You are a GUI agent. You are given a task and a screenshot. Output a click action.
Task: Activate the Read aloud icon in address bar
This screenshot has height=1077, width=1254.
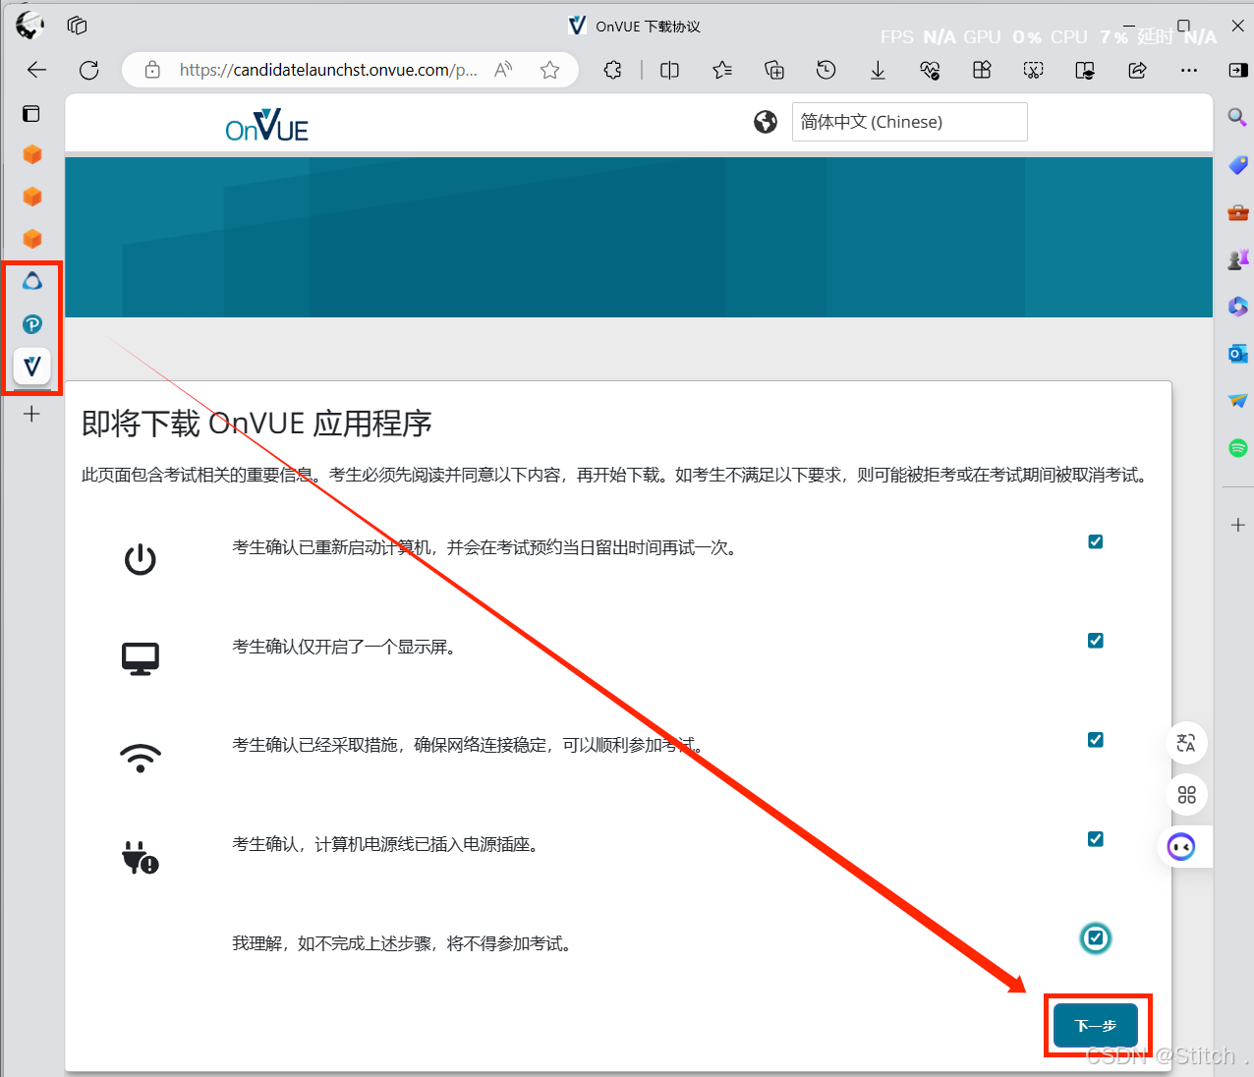[503, 70]
